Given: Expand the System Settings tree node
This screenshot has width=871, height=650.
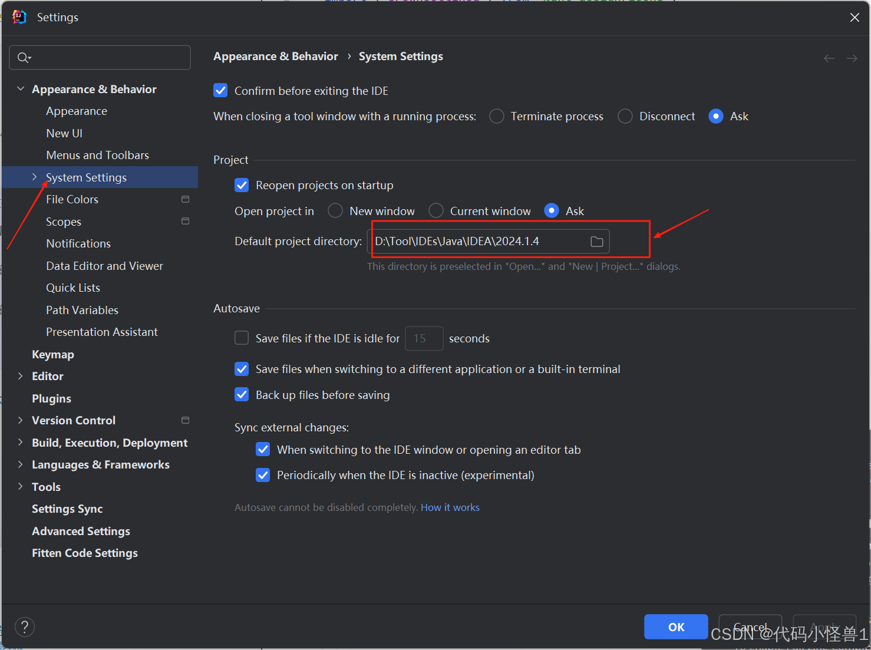Looking at the screenshot, I should click(34, 177).
